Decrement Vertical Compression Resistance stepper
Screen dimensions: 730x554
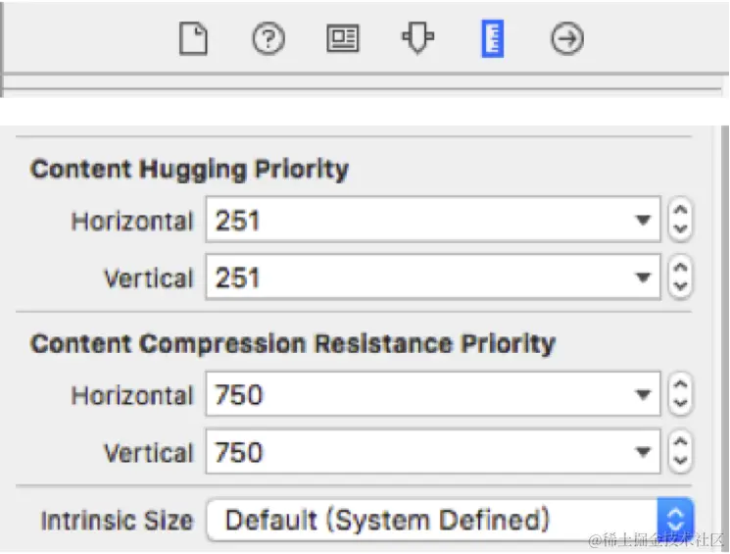pyautogui.click(x=680, y=461)
